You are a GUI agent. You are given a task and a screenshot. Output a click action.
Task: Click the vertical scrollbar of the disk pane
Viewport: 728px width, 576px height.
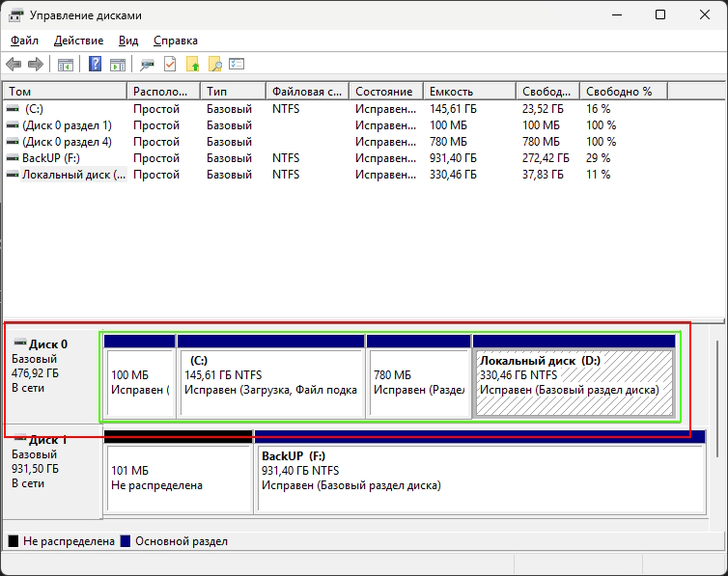point(717,398)
